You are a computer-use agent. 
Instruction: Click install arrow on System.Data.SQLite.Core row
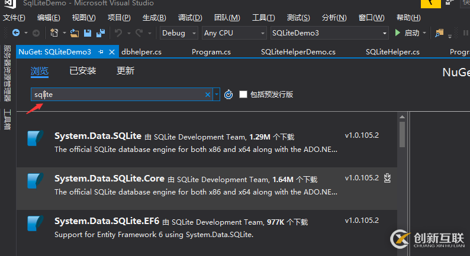click(x=387, y=178)
